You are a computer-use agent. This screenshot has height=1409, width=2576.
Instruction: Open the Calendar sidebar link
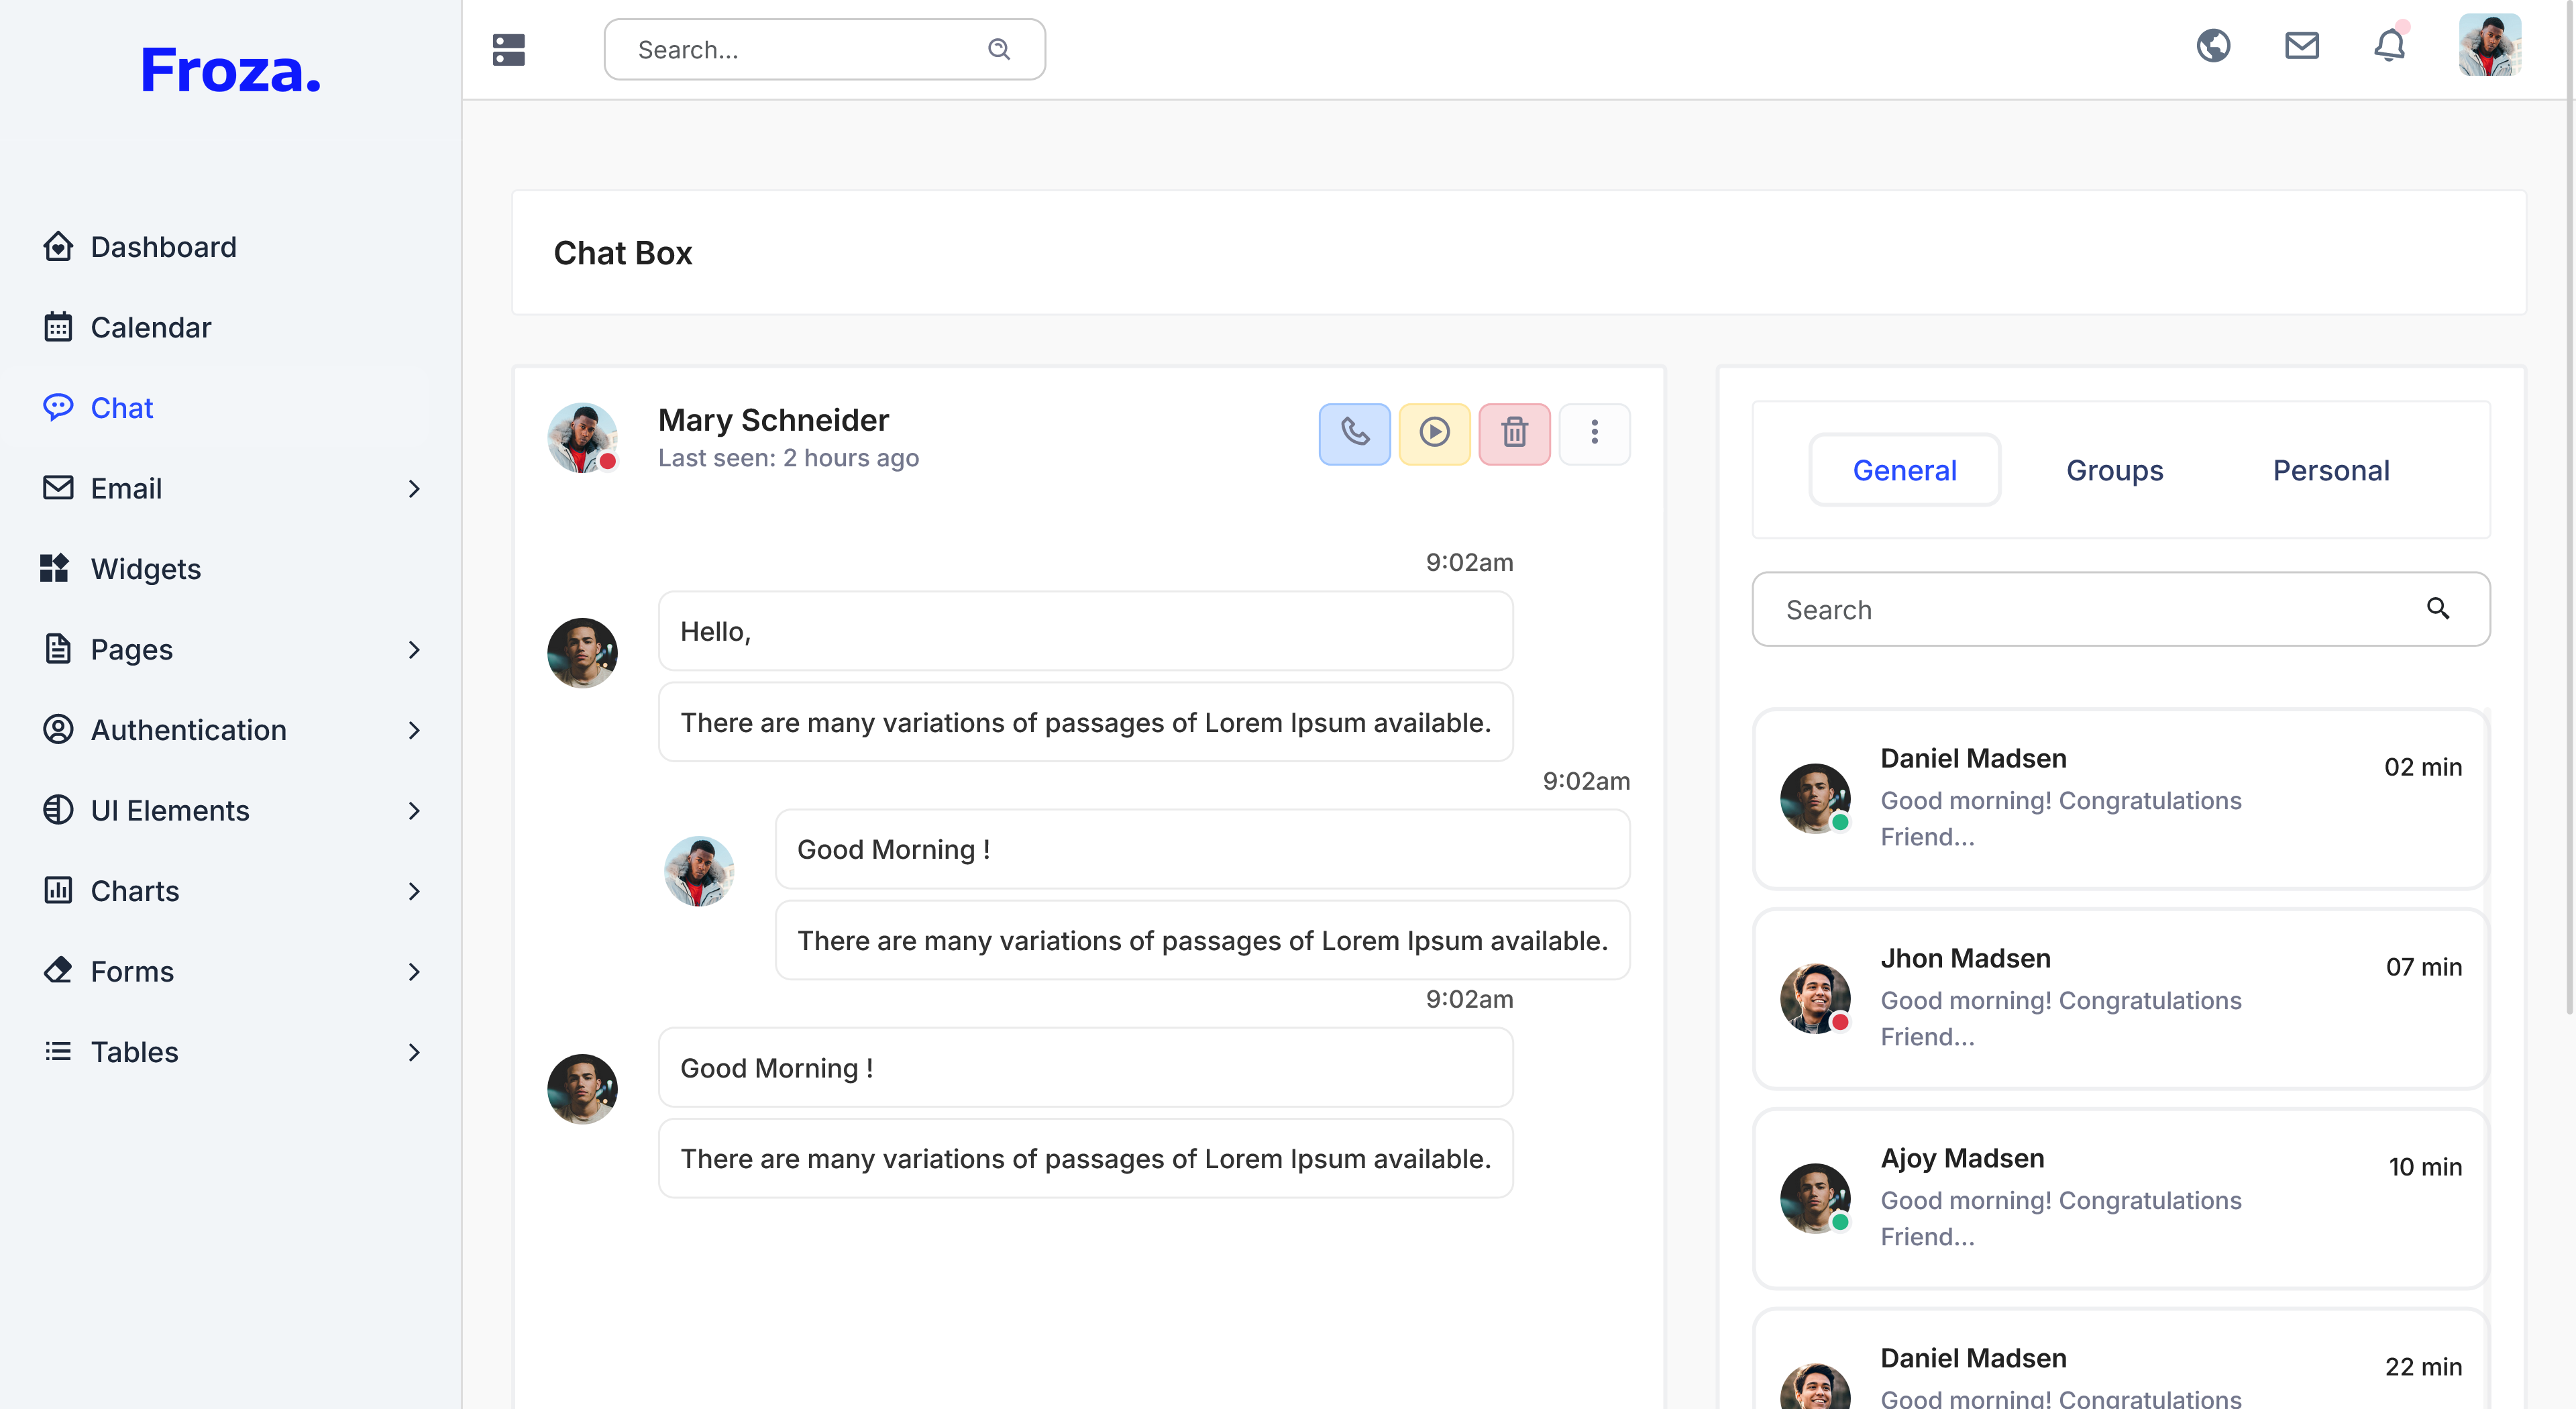coord(150,327)
